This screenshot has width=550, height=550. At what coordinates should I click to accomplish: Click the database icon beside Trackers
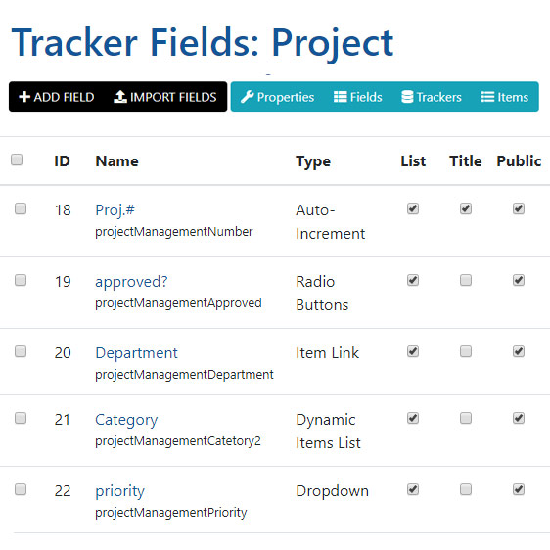click(x=407, y=97)
